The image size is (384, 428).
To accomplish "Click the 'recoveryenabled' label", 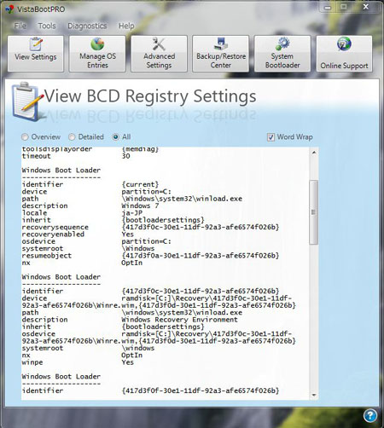I will tap(53, 234).
